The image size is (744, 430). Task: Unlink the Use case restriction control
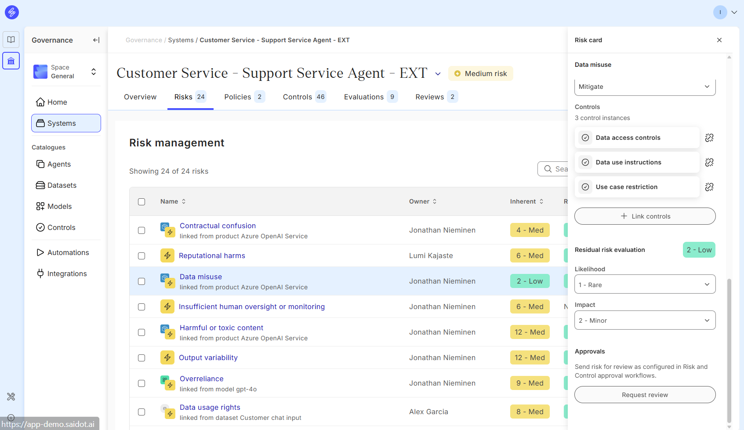point(709,187)
